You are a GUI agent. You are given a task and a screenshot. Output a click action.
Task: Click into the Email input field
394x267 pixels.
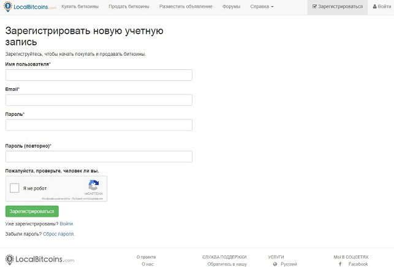click(x=99, y=100)
